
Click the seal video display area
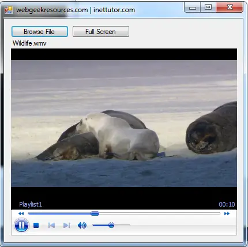pyautogui.click(x=124, y=124)
